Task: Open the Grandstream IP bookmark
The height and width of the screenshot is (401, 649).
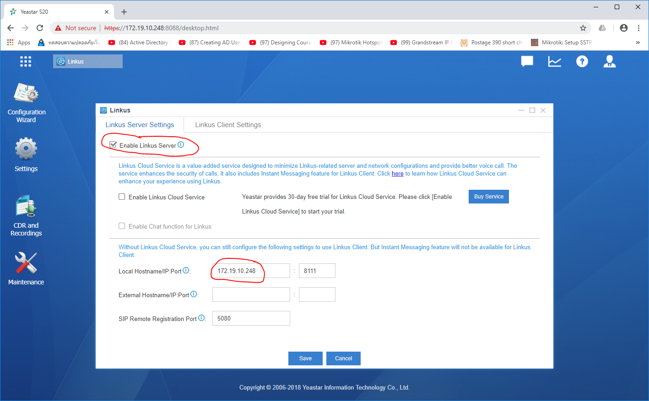Action: [422, 43]
